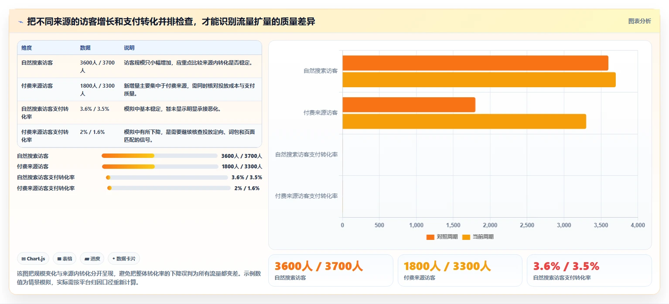Click the large 3600人 / 3700人 card value
Image resolution: width=669 pixels, height=304 pixels.
pos(319,266)
